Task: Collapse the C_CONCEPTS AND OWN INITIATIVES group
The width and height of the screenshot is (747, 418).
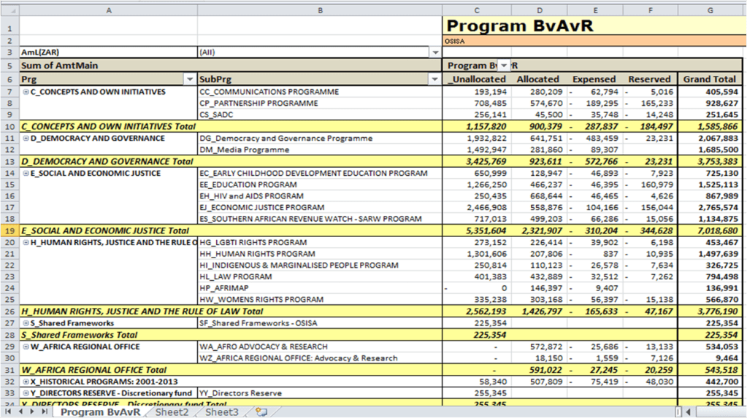Action: point(26,92)
